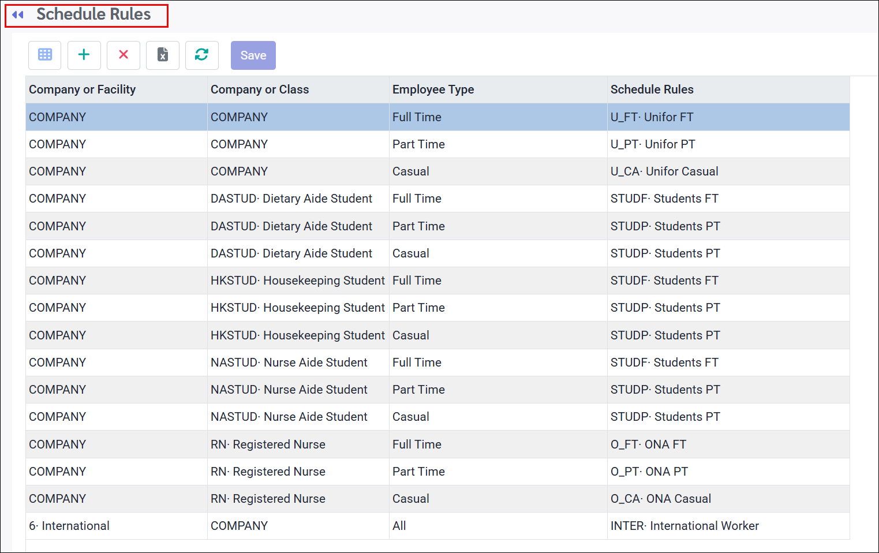Viewport: 879px width, 553px height.
Task: Open the grid view icon button
Action: [45, 55]
